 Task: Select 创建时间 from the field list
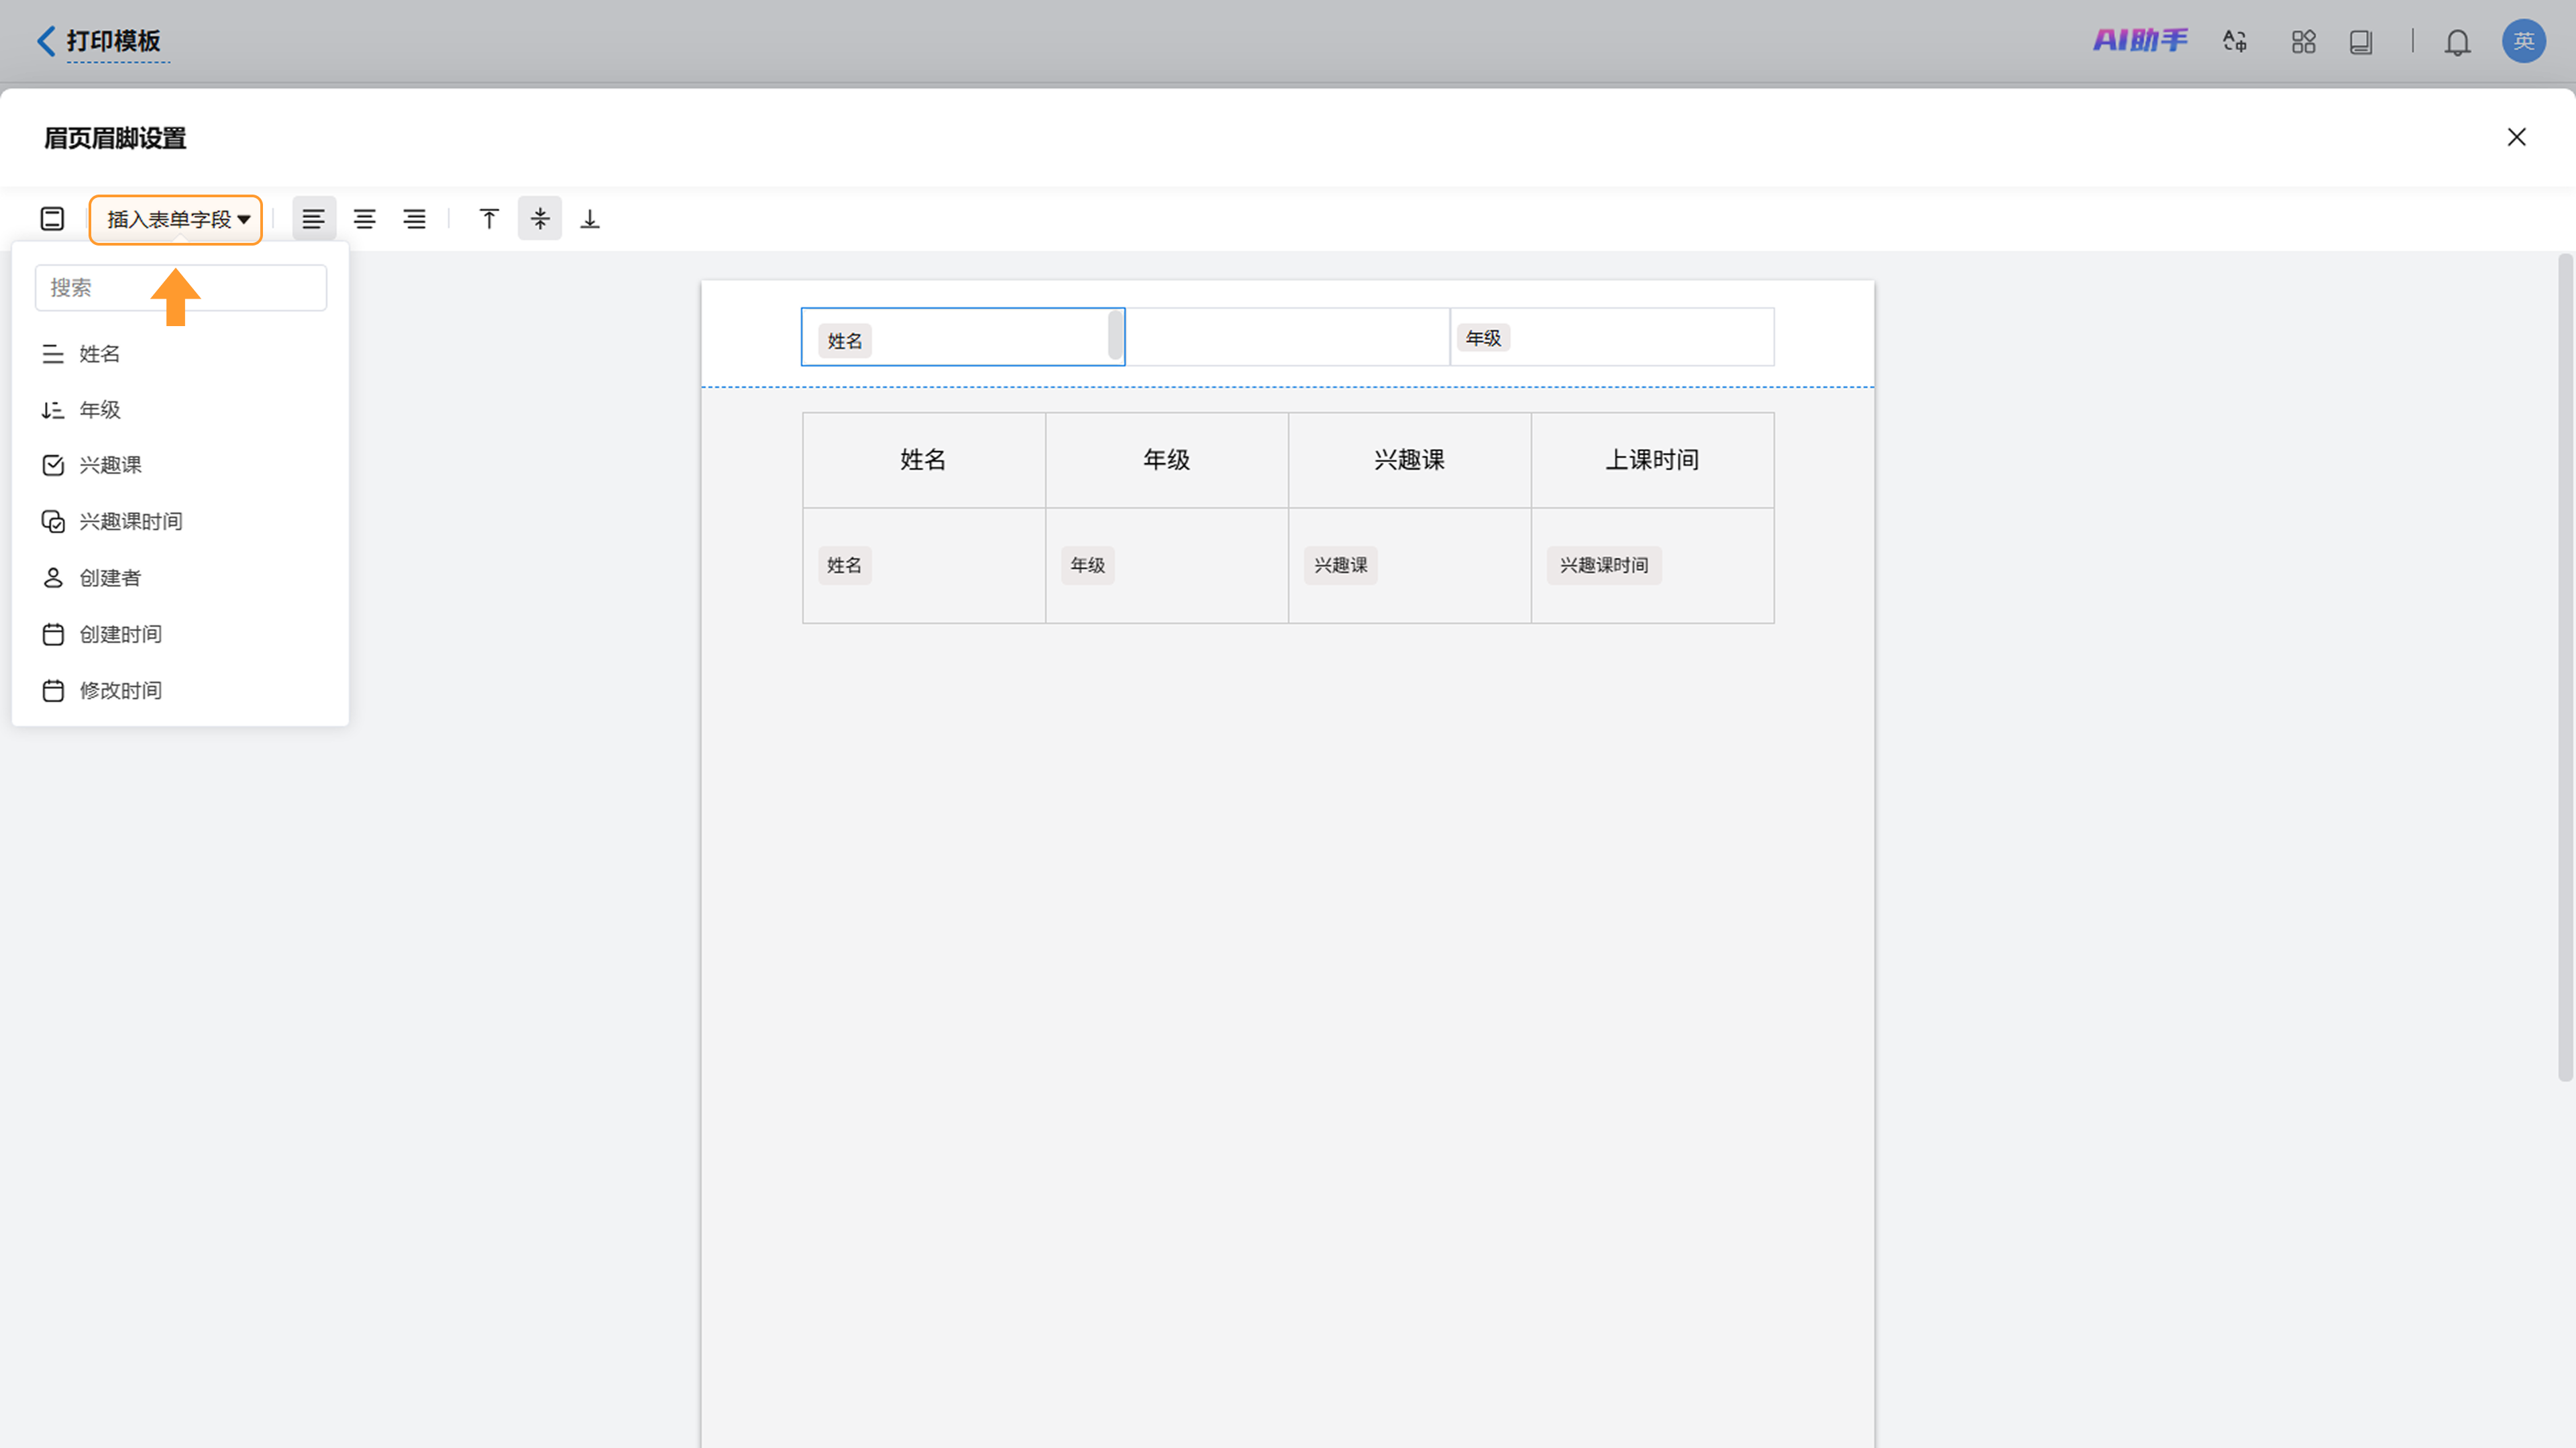[x=180, y=634]
